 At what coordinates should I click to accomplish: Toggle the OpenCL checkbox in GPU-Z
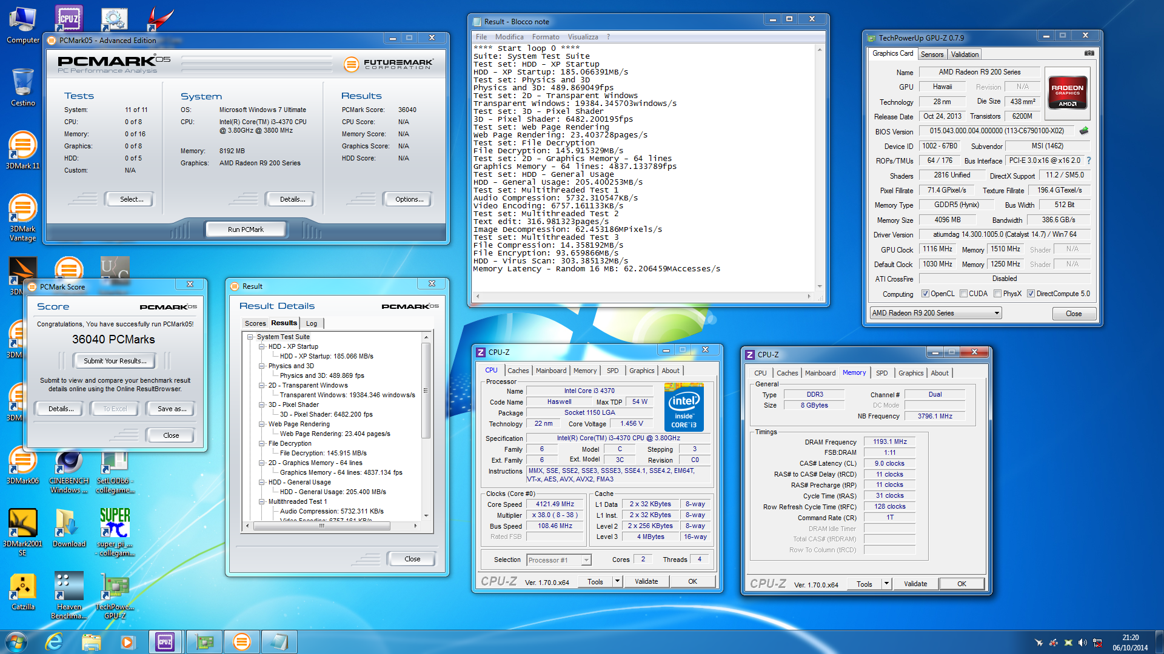925,294
